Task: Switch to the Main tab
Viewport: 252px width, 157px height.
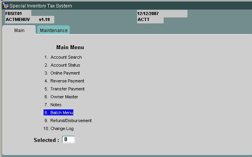Action: click(x=19, y=30)
